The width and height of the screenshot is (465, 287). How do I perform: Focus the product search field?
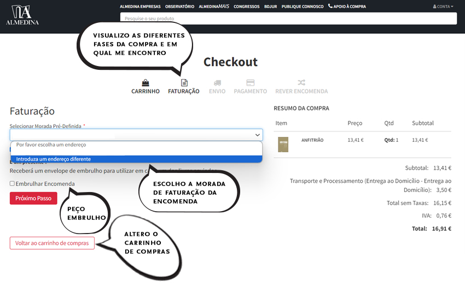coord(288,19)
